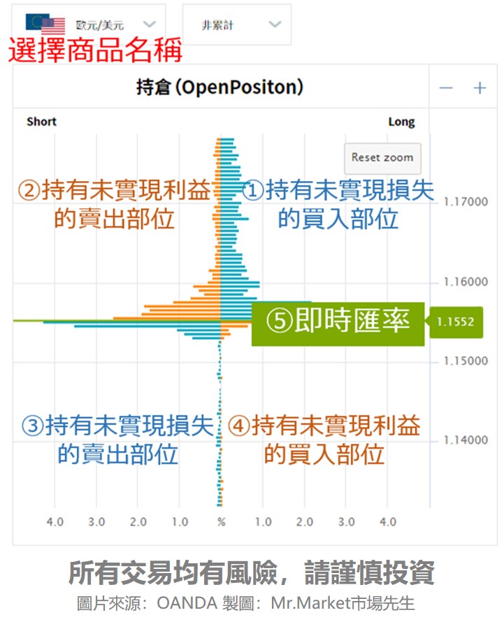Click the chevron arrow beside 欧元/美元

point(149,24)
